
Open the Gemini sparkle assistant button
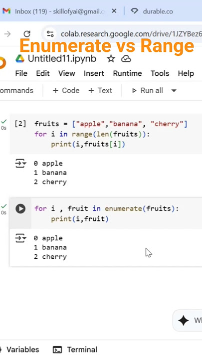(184, 321)
